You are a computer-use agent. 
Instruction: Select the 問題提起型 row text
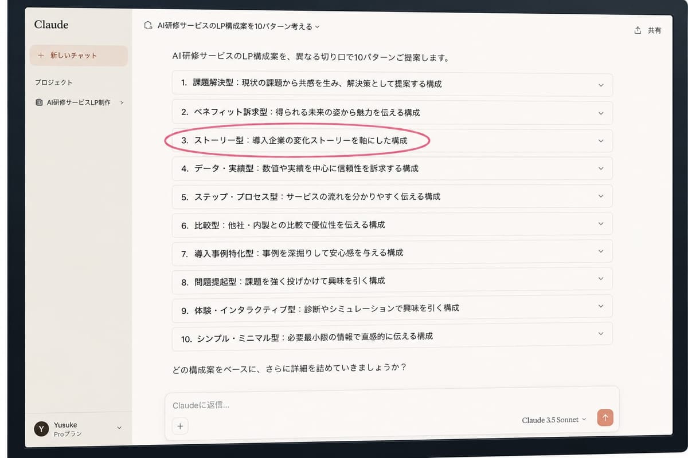(x=283, y=281)
